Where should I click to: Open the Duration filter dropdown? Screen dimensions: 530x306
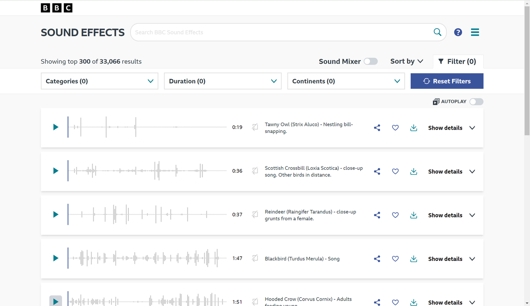pyautogui.click(x=222, y=81)
